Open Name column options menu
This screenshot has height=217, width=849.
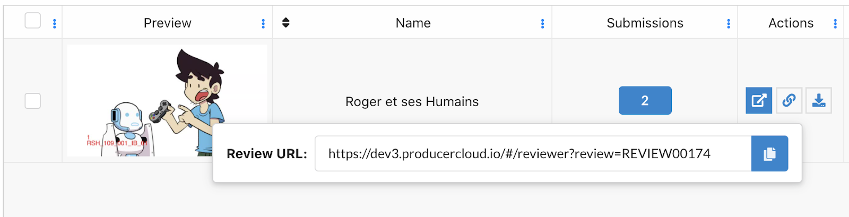(x=542, y=23)
